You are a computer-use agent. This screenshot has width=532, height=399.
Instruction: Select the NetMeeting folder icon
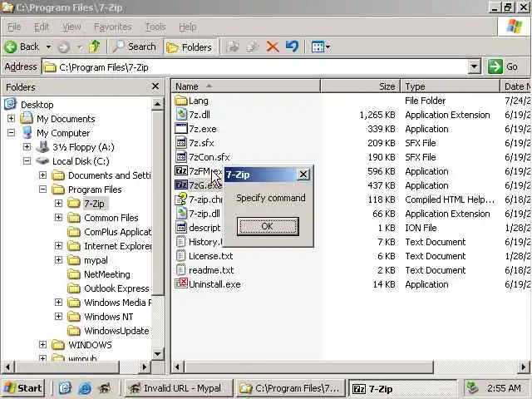pos(74,274)
